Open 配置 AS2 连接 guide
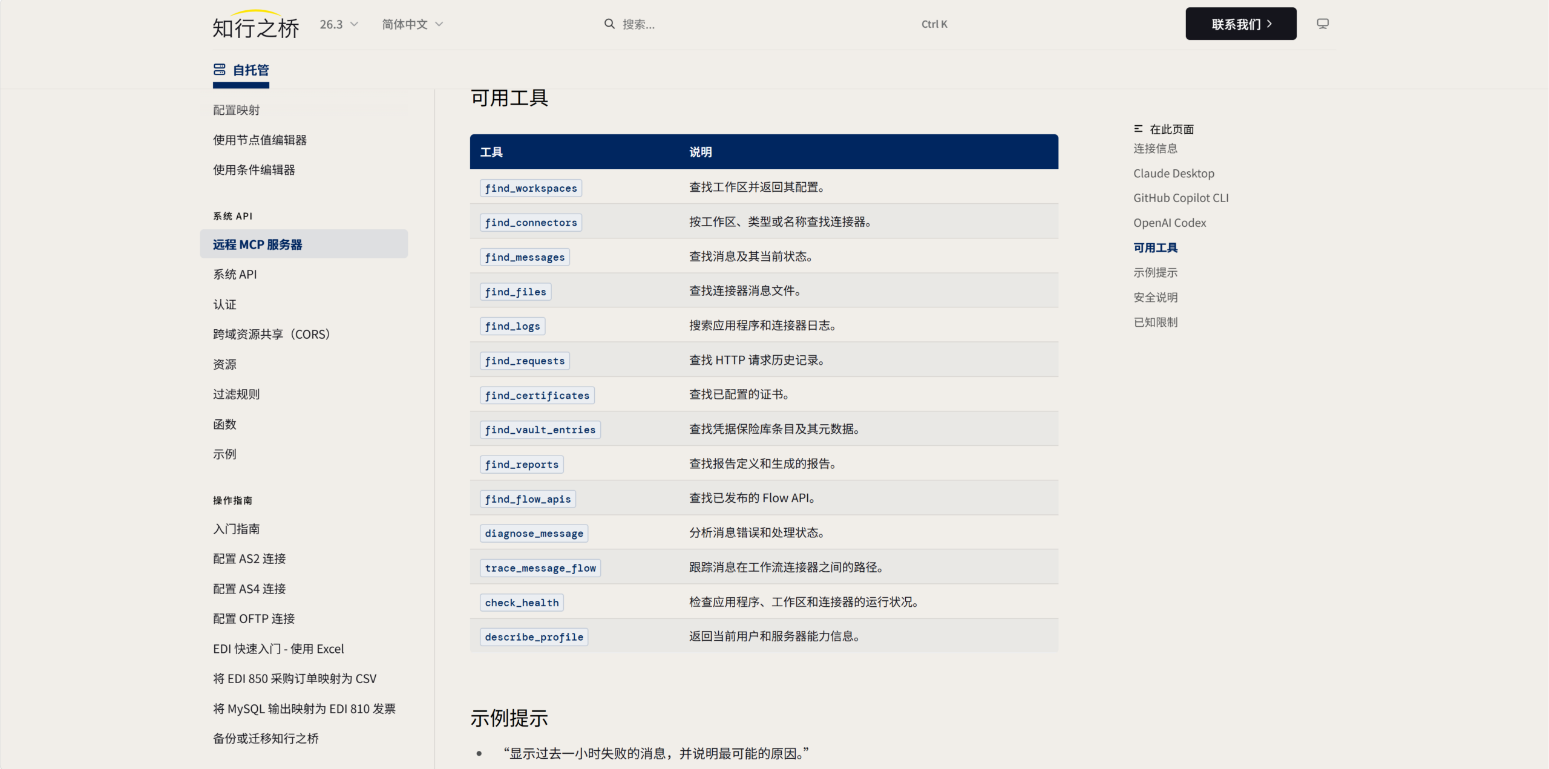 249,558
